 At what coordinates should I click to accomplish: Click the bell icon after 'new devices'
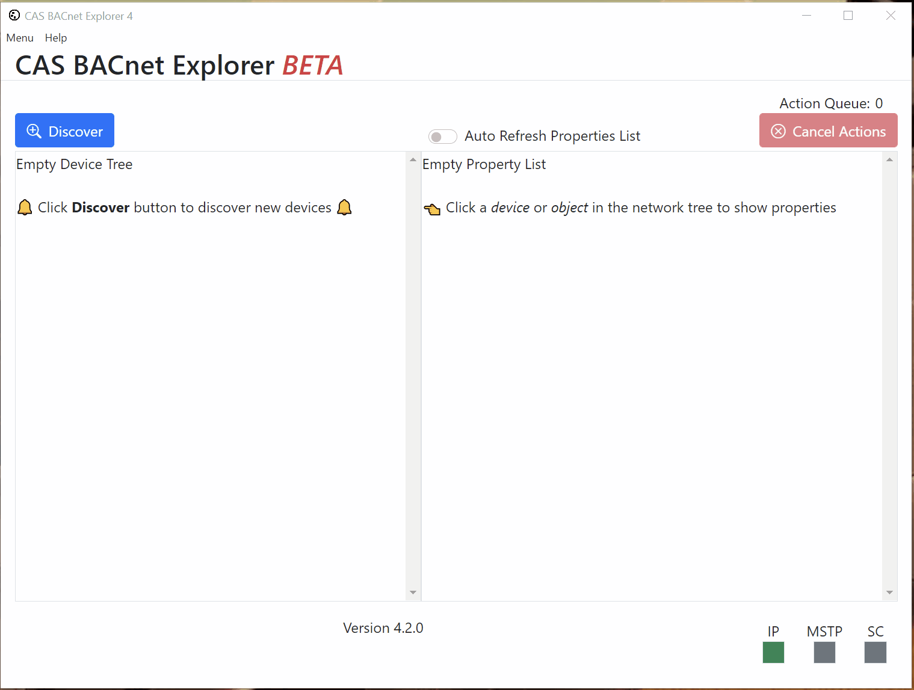(x=344, y=208)
